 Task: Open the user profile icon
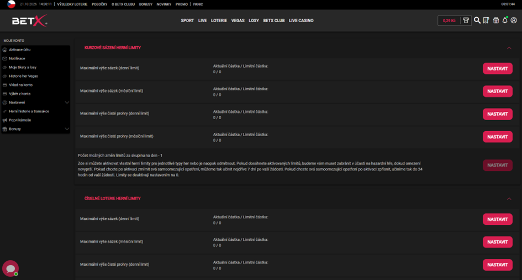tap(514, 20)
